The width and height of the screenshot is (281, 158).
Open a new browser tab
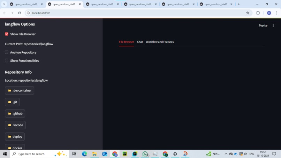point(239,4)
